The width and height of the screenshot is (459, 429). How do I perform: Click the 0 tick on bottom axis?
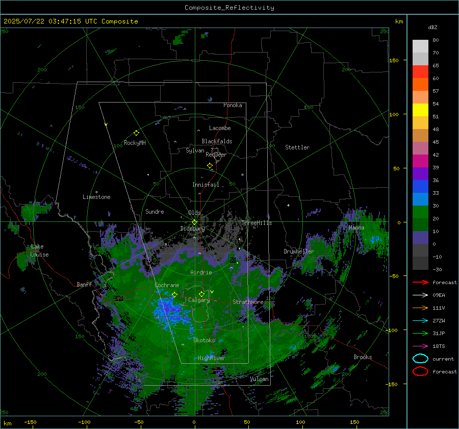(x=194, y=422)
